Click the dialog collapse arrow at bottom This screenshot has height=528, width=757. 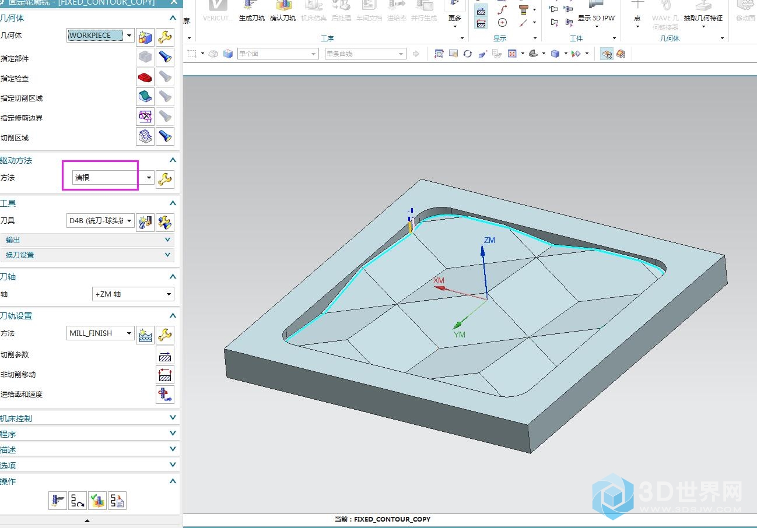(x=87, y=520)
